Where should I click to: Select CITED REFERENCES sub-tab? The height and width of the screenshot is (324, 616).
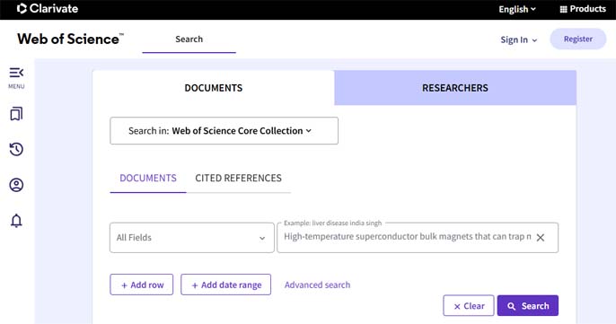[239, 179]
